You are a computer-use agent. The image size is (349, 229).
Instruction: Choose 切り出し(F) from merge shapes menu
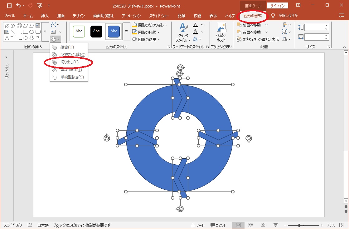click(69, 62)
